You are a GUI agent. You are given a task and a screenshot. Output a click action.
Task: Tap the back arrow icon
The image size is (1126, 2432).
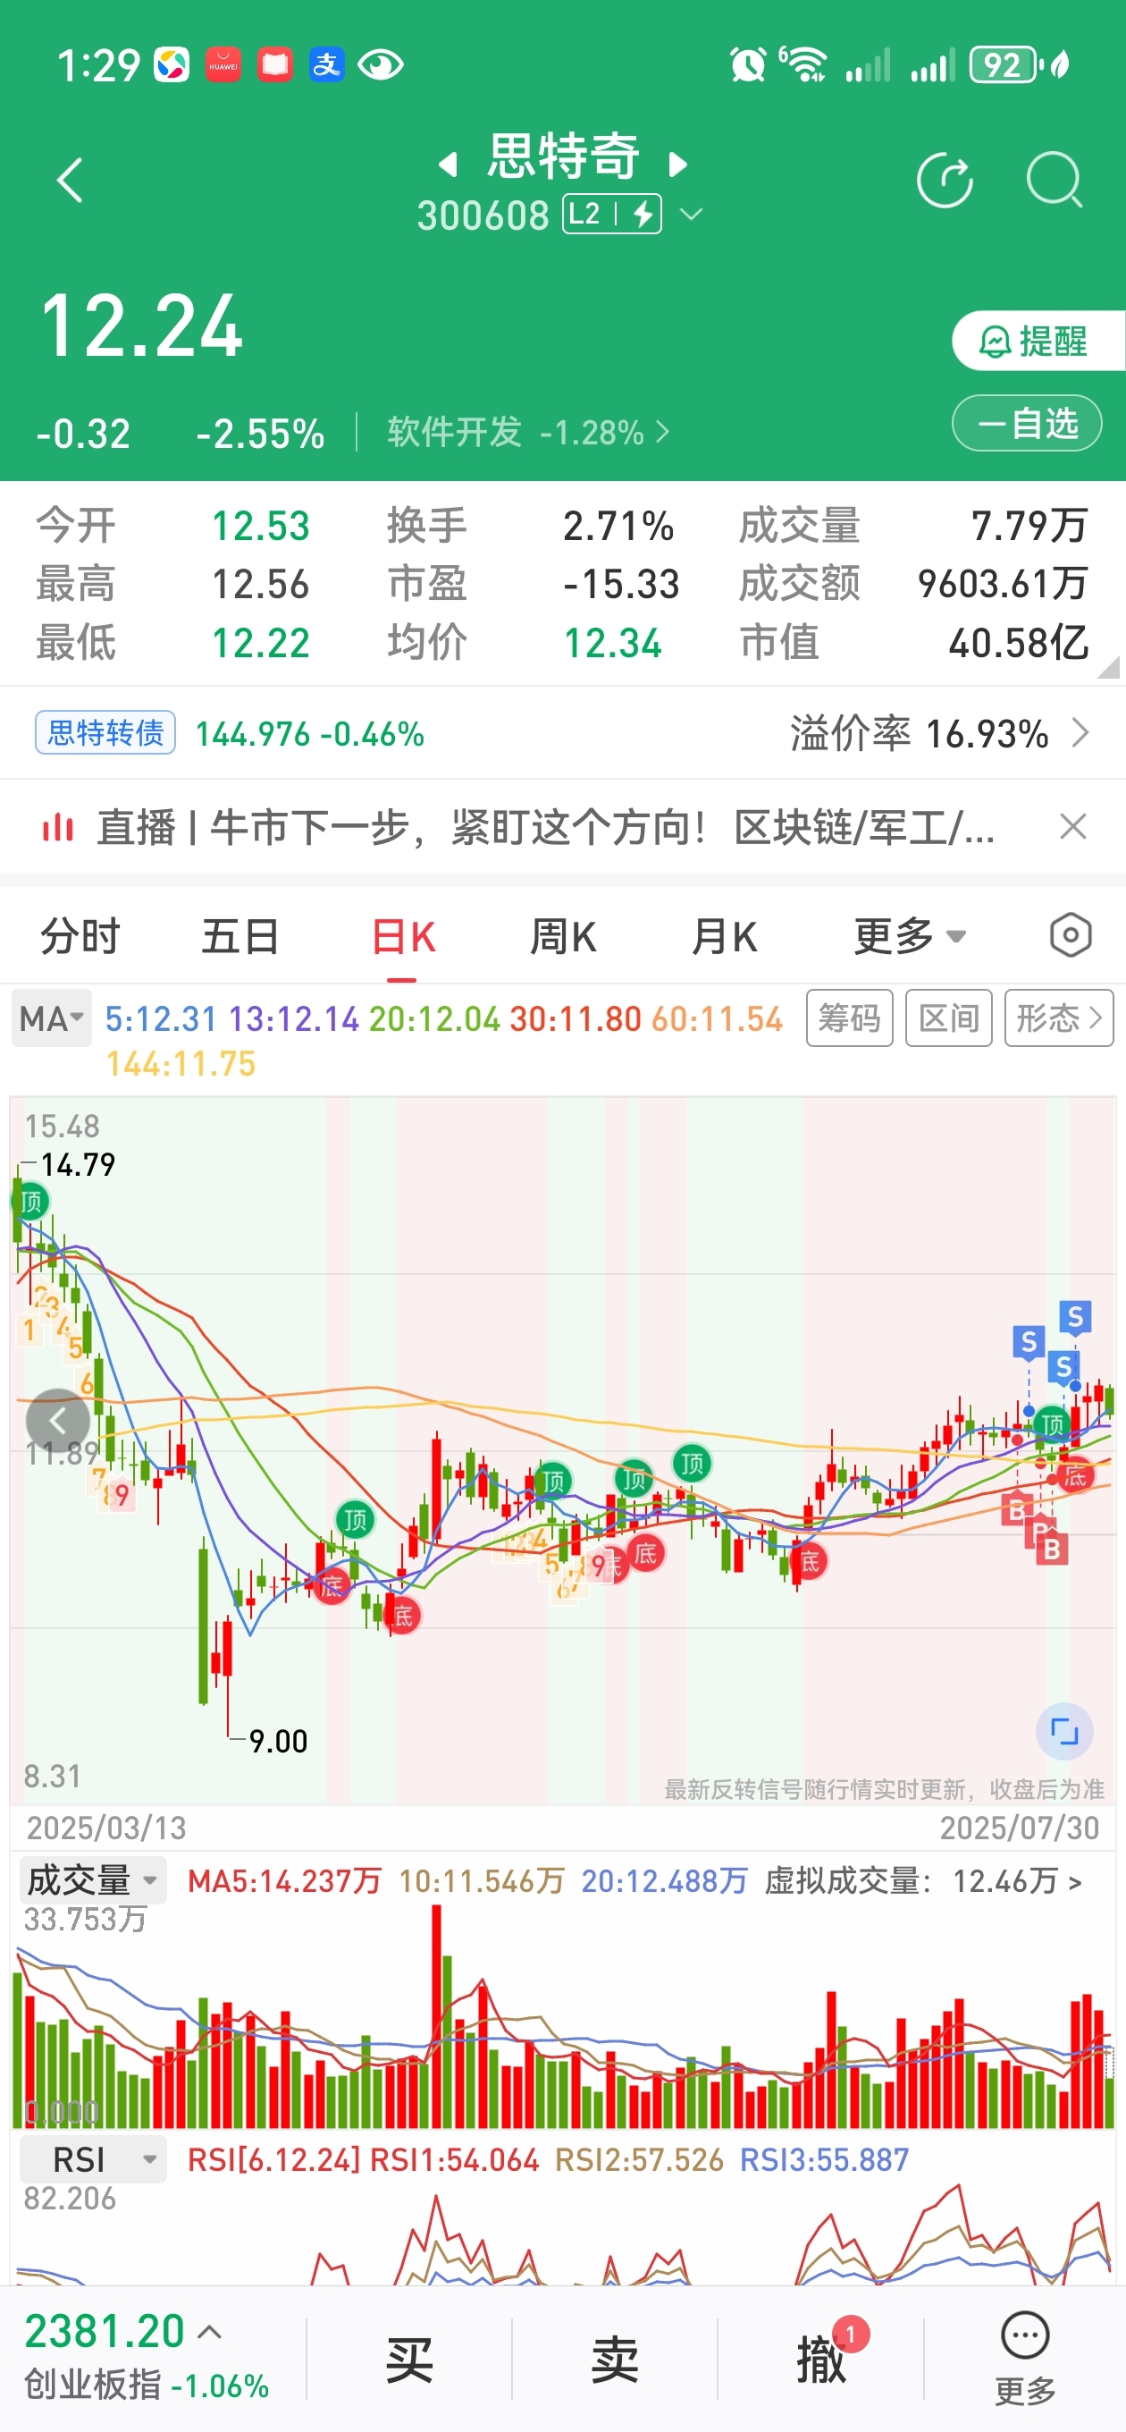click(70, 181)
